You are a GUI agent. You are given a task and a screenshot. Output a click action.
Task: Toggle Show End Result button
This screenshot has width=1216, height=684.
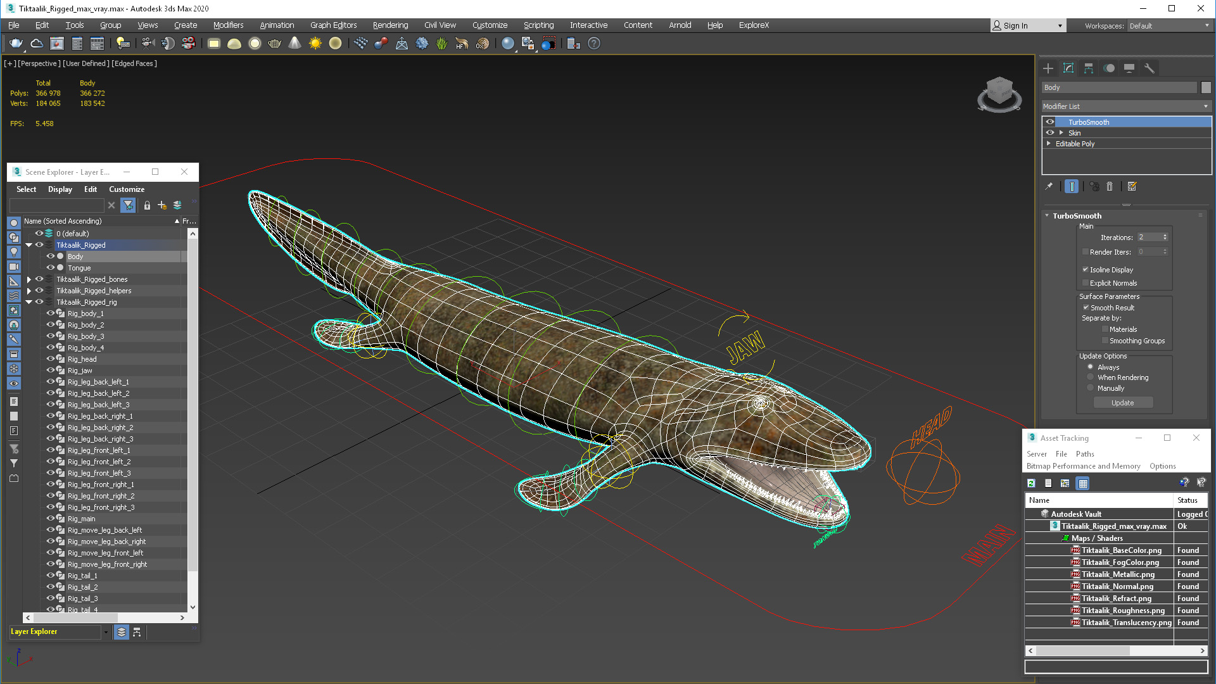1072,186
